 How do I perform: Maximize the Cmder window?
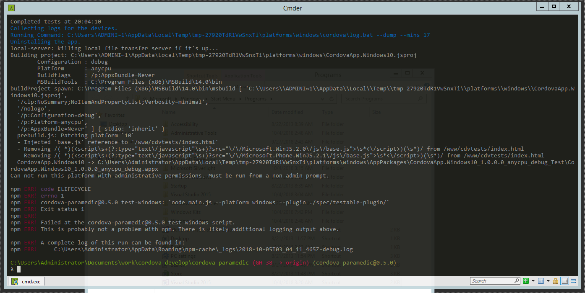pos(554,6)
